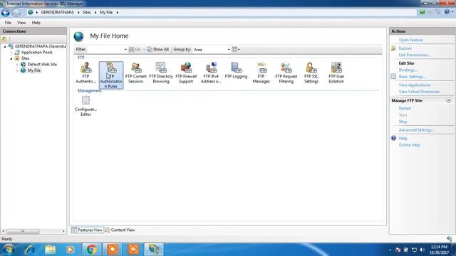Open the Help menu
The image size is (456, 256).
pyautogui.click(x=36, y=23)
